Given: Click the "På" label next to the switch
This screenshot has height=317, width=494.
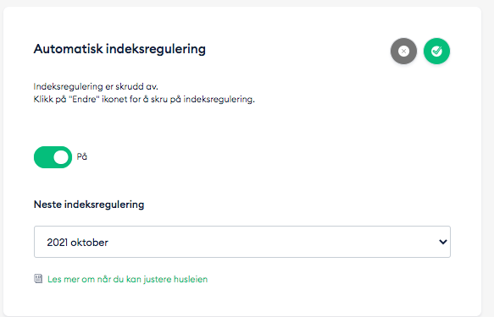Looking at the screenshot, I should pos(82,156).
